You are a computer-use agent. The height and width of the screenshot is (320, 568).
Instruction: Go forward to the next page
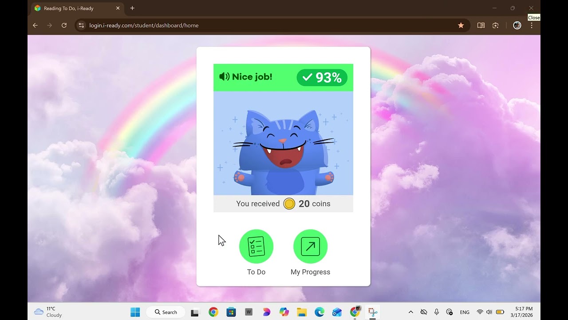click(50, 25)
